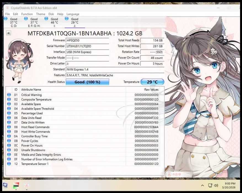Image resolution: width=242 pixels, height=193 pixels.
Task: Click the first blue taskbar app icon
Action: click(5, 185)
